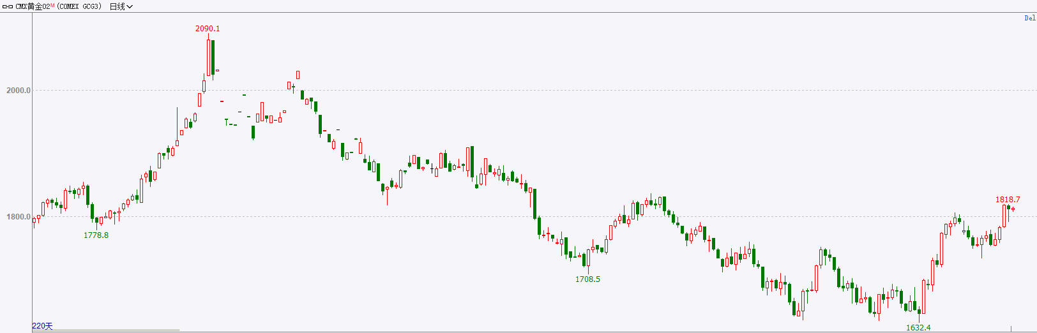Click the 2090.1 peak price label
The image size is (1037, 333).
tap(208, 29)
